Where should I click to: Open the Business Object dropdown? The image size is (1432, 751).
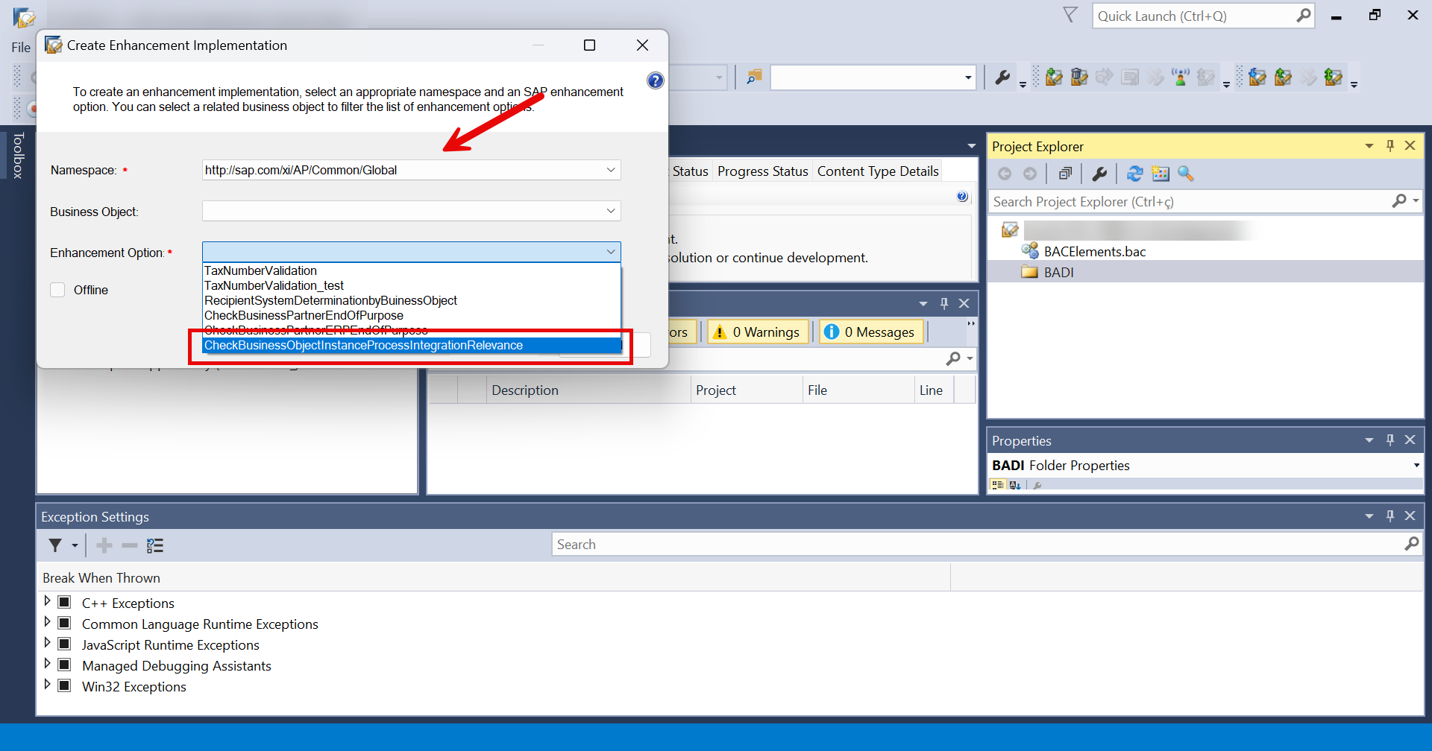click(x=611, y=211)
